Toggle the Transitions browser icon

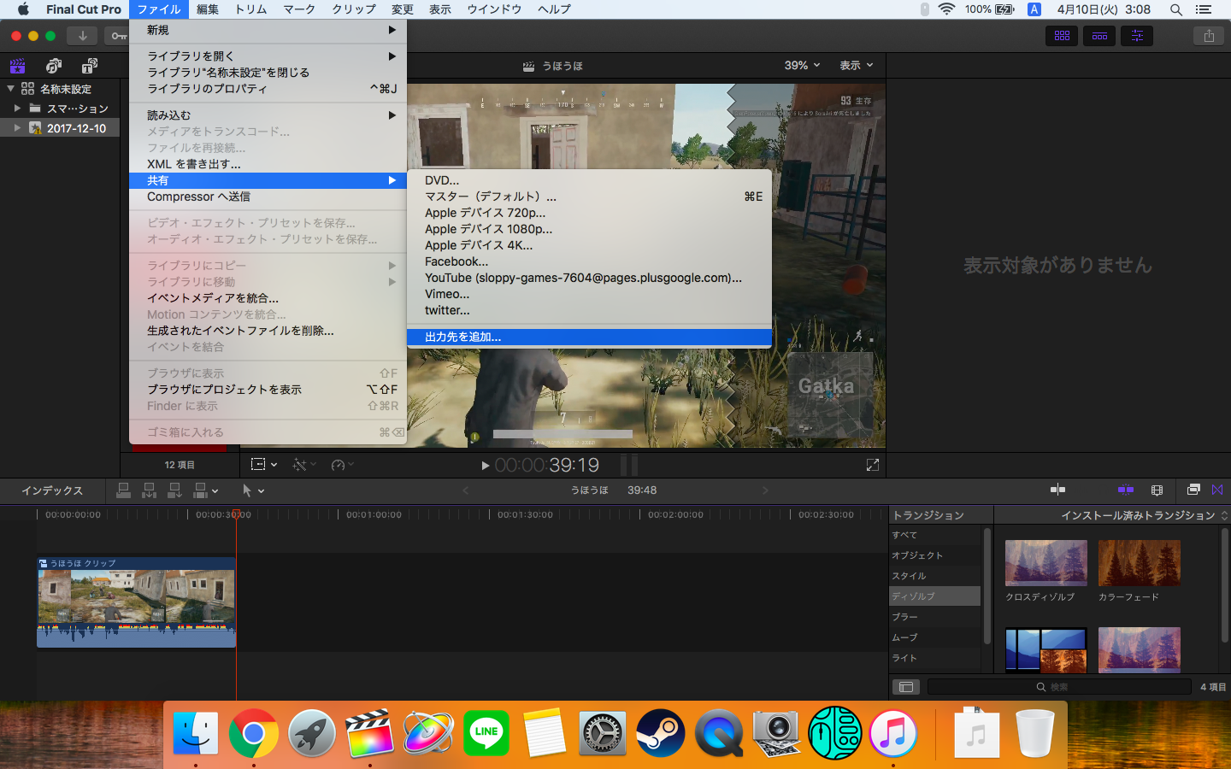1217,490
